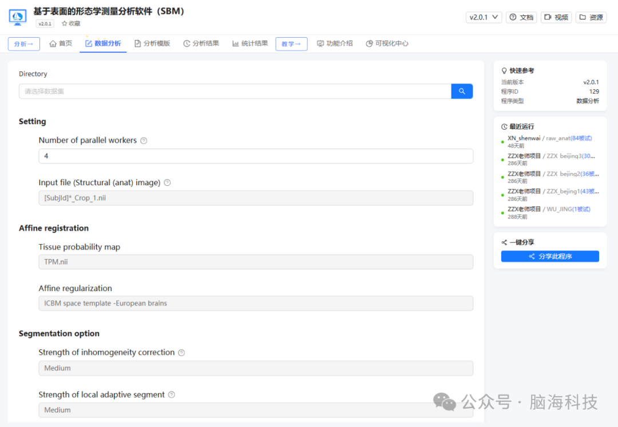Click the 288天前 timestamp text
Screen dimensions: 618x427
(517, 217)
